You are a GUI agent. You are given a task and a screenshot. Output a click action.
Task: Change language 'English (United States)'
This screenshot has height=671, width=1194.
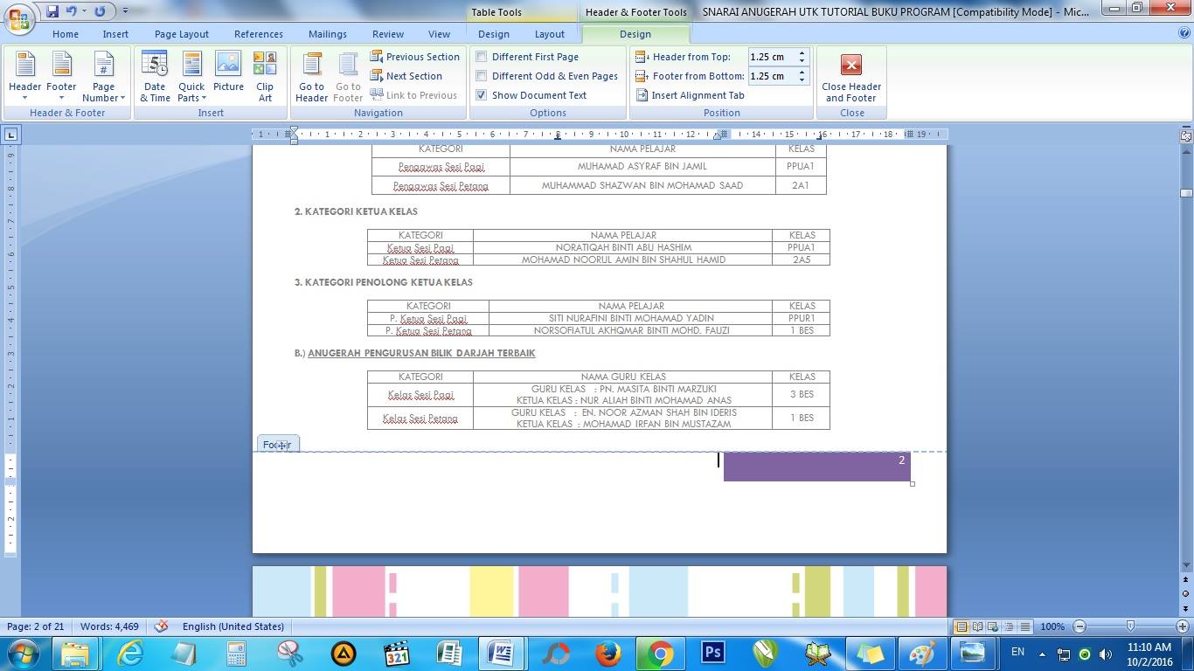click(233, 626)
